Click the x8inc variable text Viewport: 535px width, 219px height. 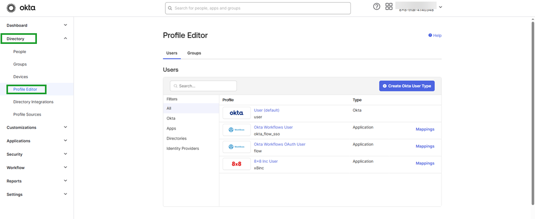(x=259, y=168)
